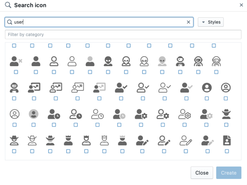This screenshot has width=247, height=185.
Task: Choose the duotone user with faded gear icon
Action: 206,114
